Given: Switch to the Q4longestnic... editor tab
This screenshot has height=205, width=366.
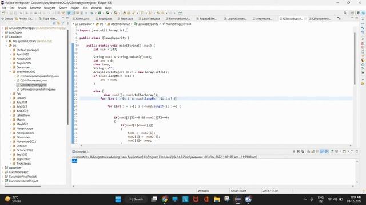Looking at the screenshot, I should click(320, 19).
